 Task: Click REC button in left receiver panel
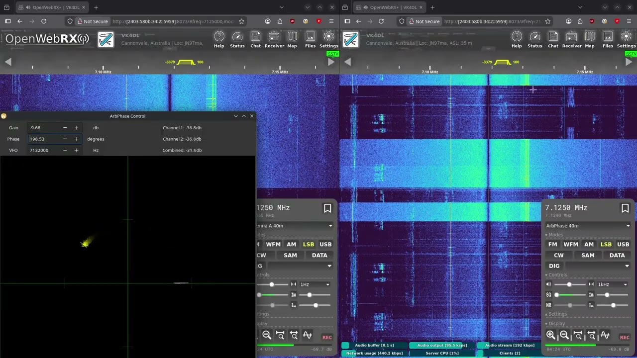pyautogui.click(x=327, y=337)
